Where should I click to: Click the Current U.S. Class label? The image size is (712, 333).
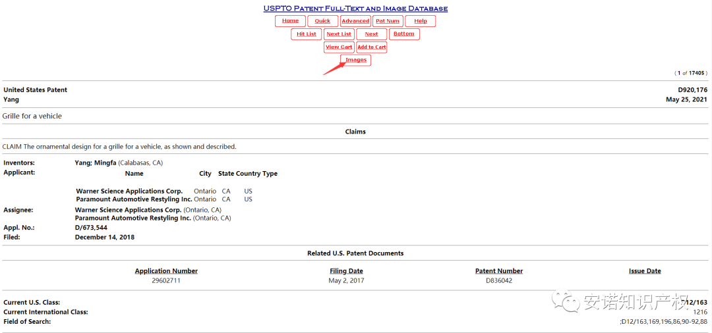pos(32,302)
